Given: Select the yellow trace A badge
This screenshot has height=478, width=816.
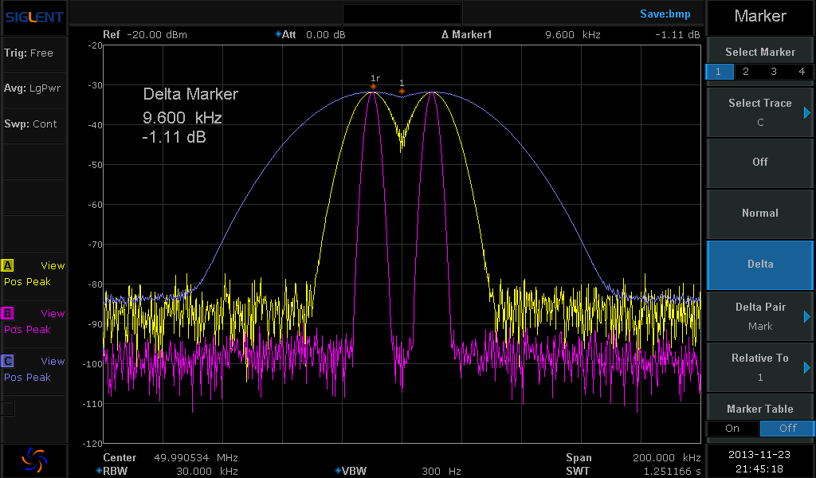Looking at the screenshot, I should (9, 266).
